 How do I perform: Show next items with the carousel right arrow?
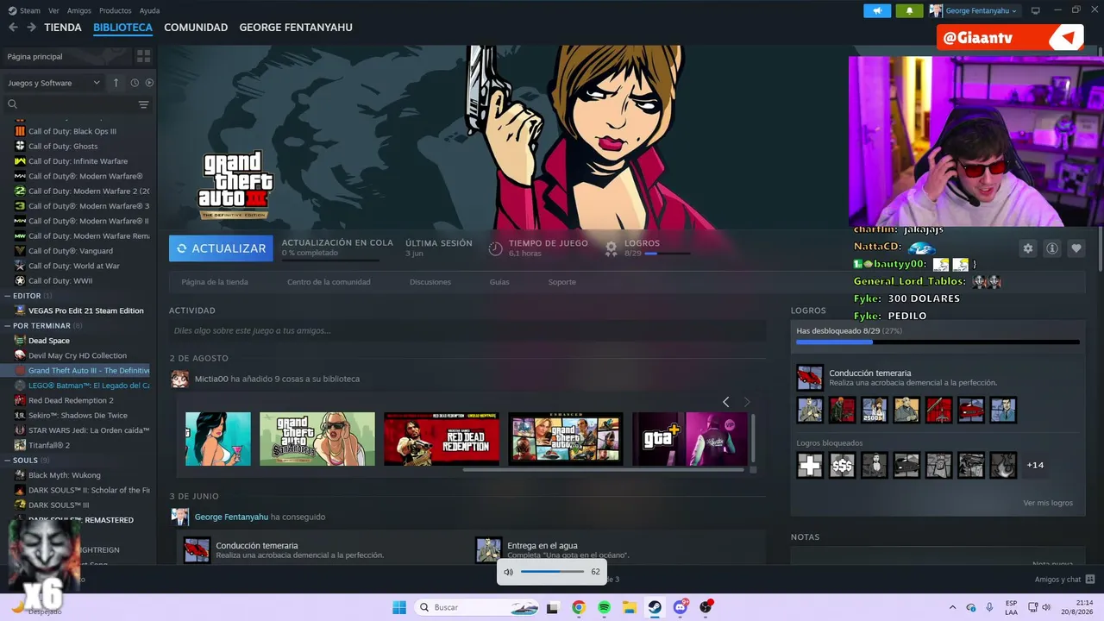747,402
